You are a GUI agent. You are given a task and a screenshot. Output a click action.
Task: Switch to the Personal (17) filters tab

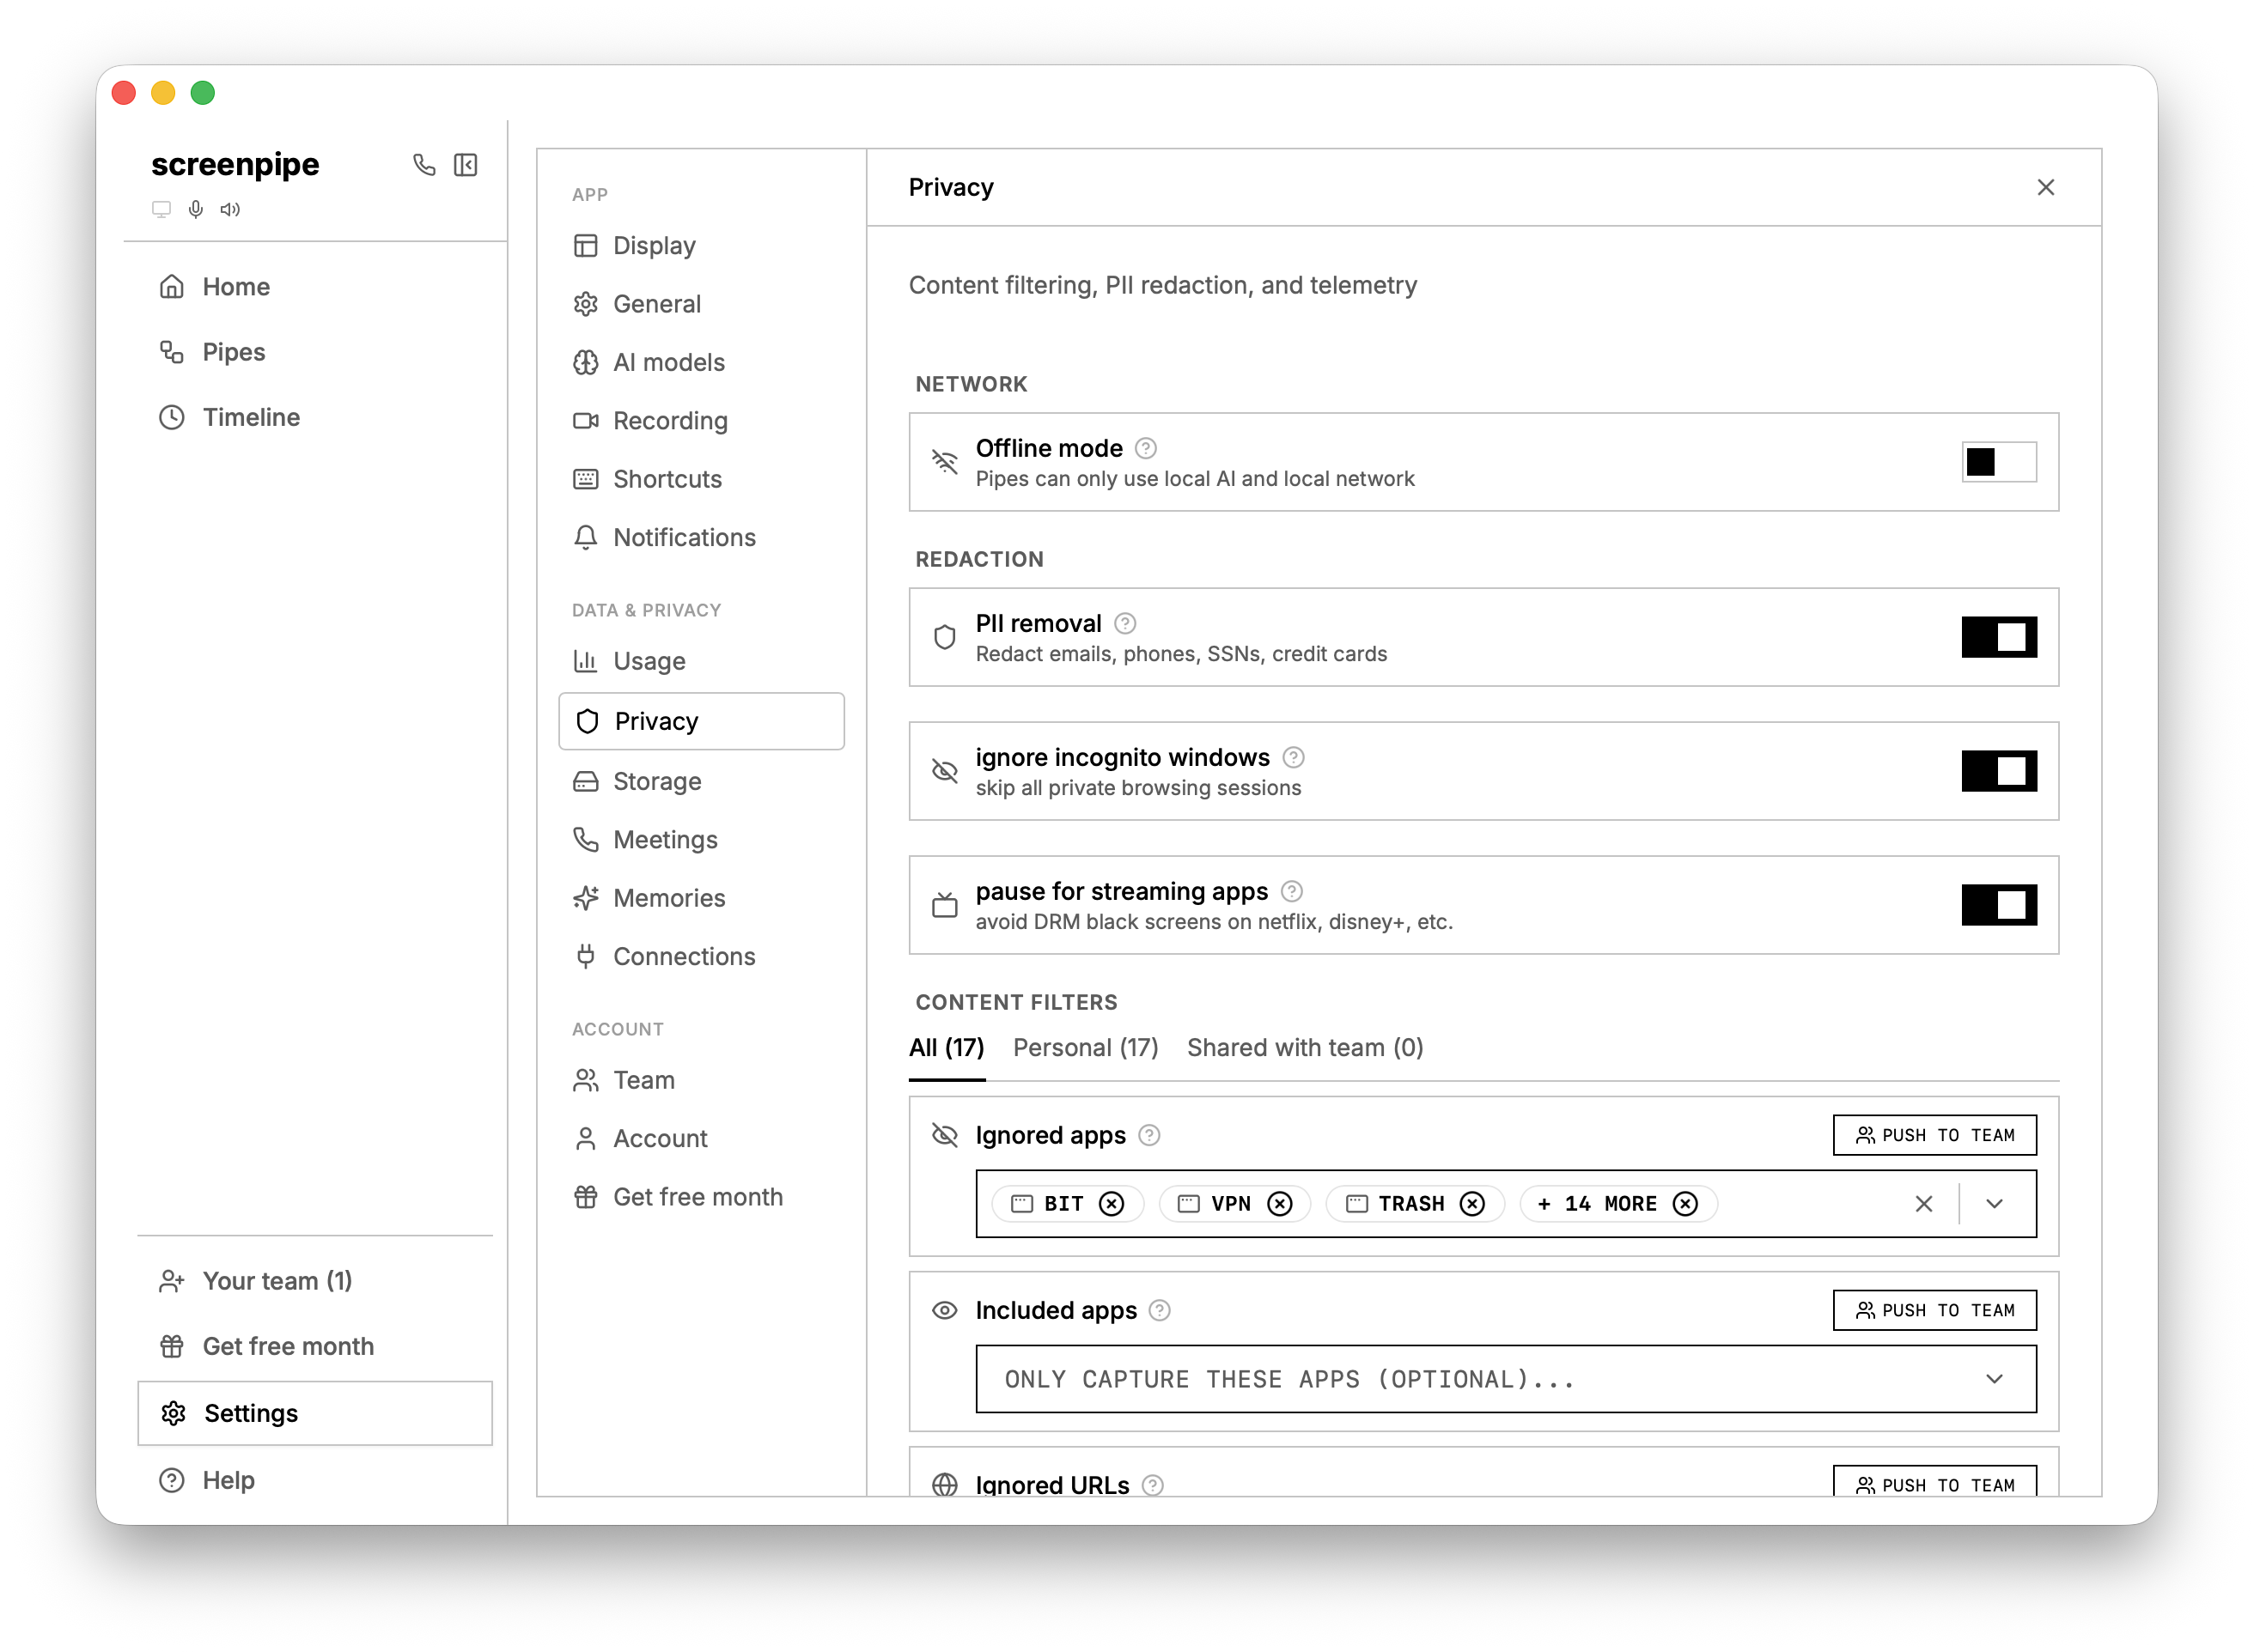point(1085,1047)
